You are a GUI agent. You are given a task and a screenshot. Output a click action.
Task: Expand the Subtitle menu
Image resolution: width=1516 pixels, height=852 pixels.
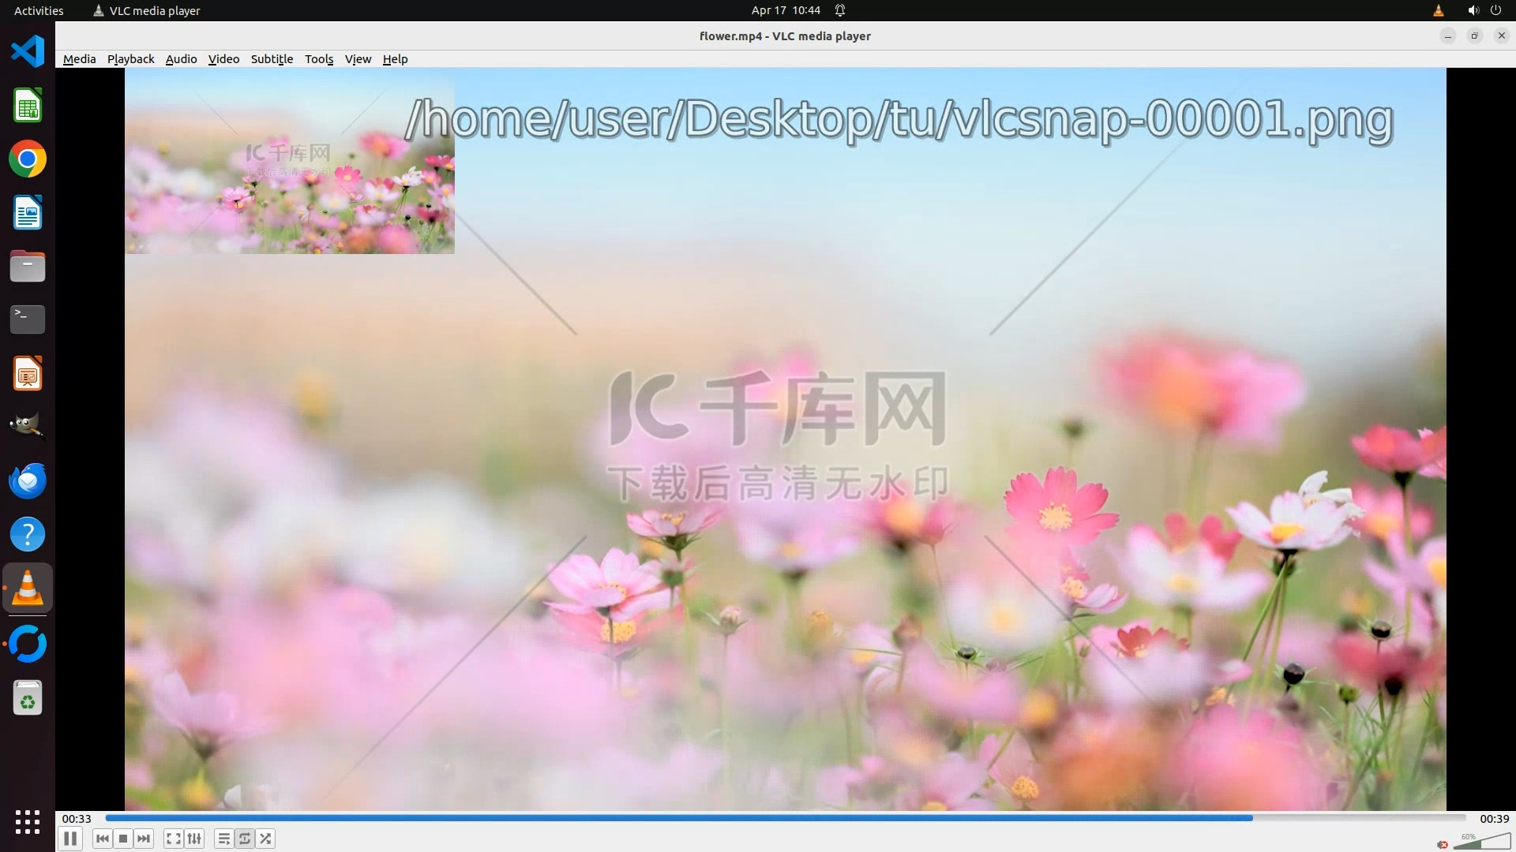coord(272,59)
